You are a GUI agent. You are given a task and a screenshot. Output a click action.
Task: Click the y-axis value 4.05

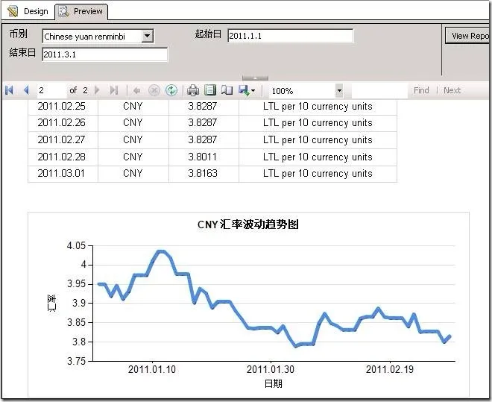coord(76,245)
